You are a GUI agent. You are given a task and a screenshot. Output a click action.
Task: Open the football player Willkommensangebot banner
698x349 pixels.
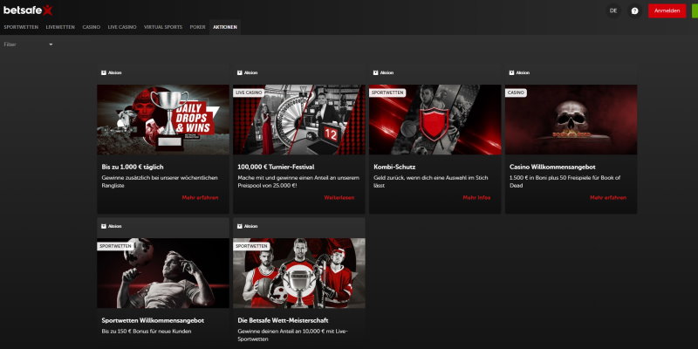[163, 273]
